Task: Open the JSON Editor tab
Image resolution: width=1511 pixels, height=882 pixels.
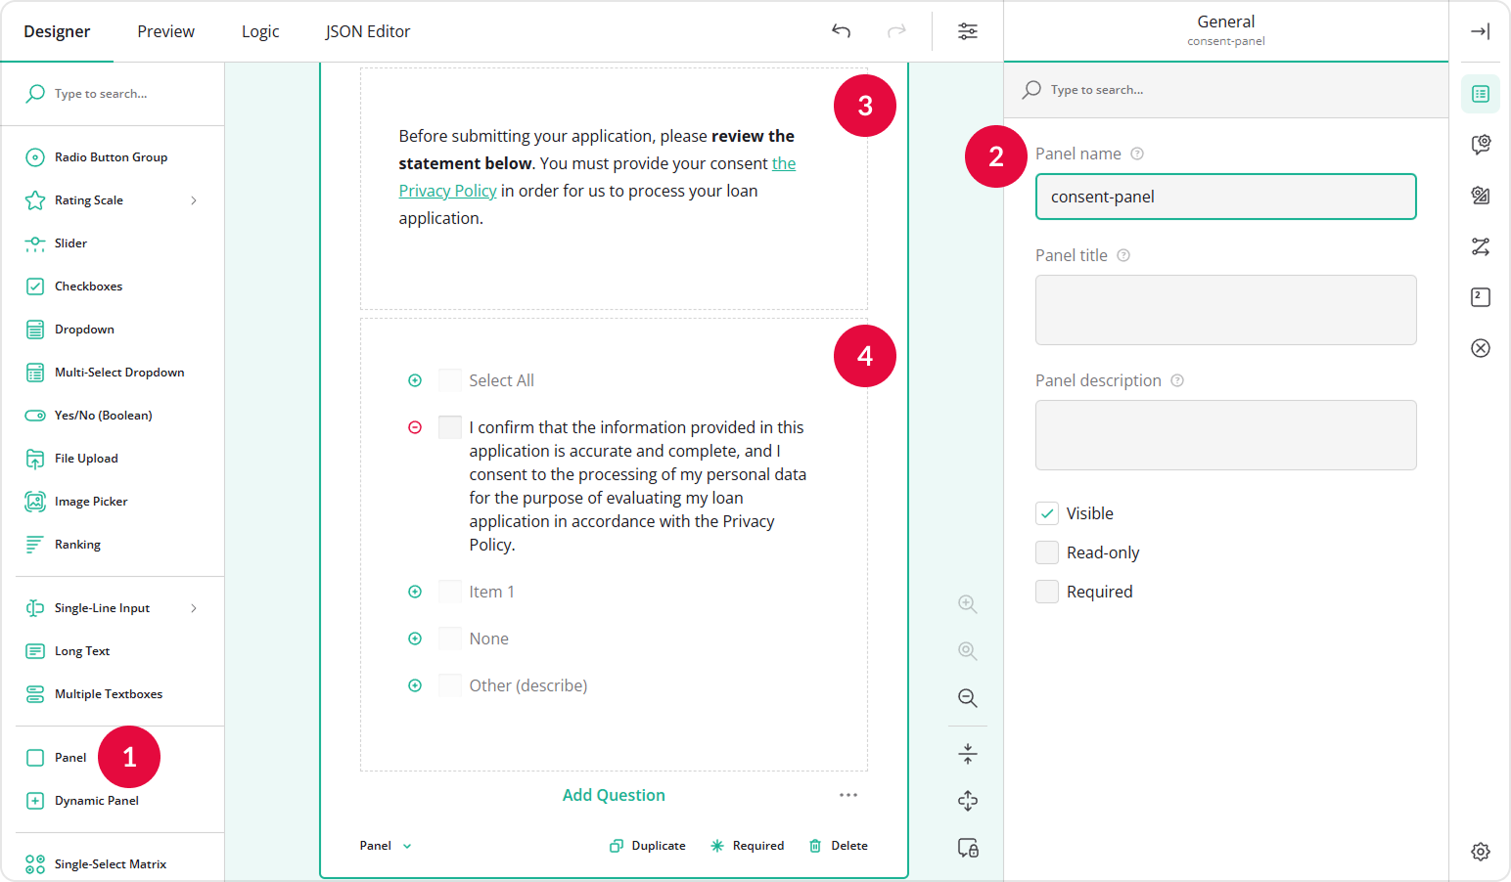Action: pyautogui.click(x=368, y=30)
